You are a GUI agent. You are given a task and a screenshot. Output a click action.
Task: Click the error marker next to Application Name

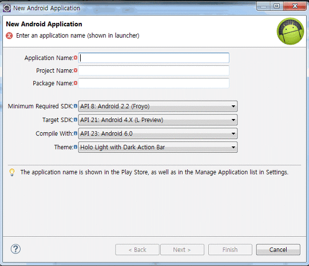pyautogui.click(x=76, y=58)
